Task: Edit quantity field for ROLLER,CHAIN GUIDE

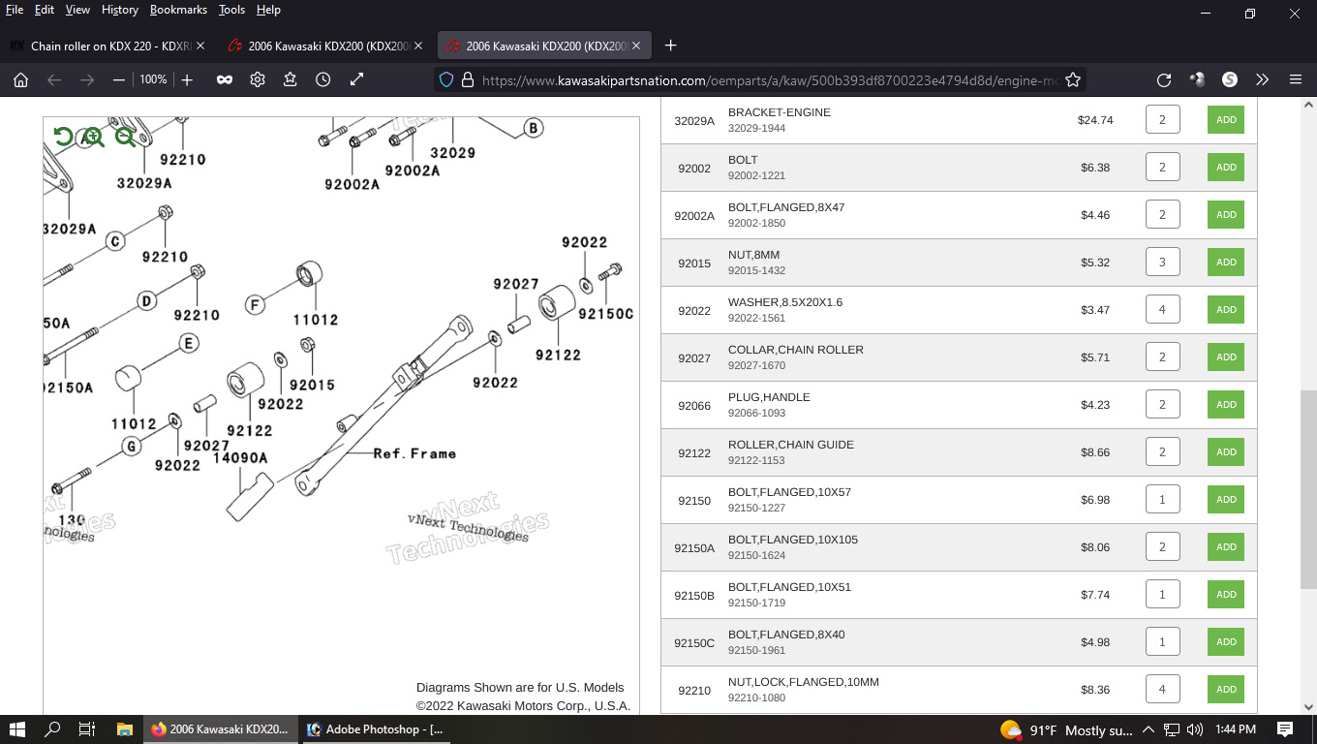Action: [1162, 452]
